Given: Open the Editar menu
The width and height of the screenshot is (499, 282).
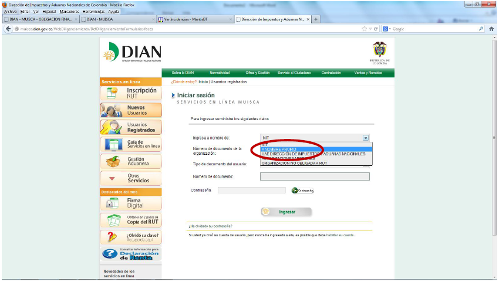Looking at the screenshot, I should pos(25,12).
